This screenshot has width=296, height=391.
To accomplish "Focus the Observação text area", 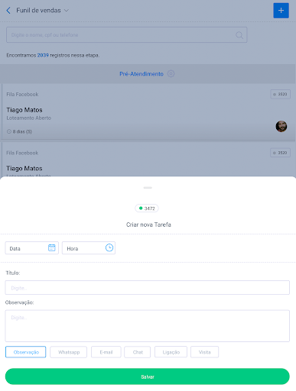I will (x=148, y=326).
